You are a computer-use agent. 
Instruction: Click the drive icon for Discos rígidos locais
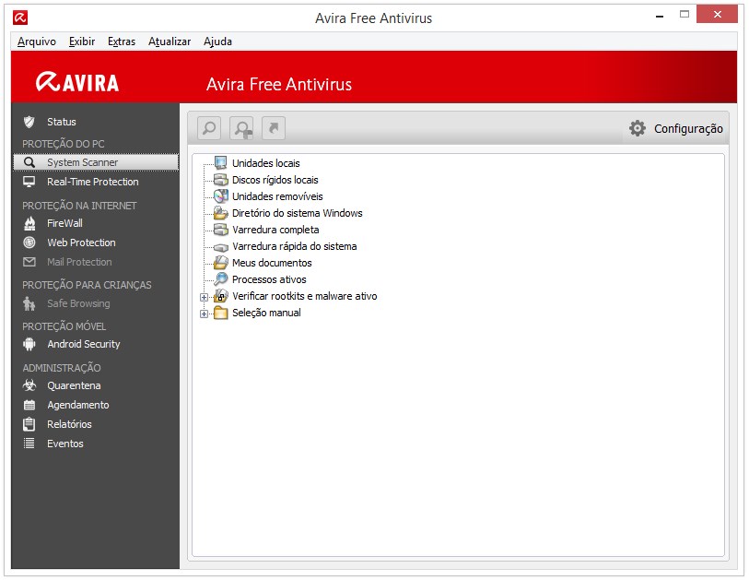(x=221, y=180)
